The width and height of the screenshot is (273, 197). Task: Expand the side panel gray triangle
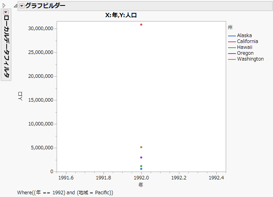tap(4, 5)
